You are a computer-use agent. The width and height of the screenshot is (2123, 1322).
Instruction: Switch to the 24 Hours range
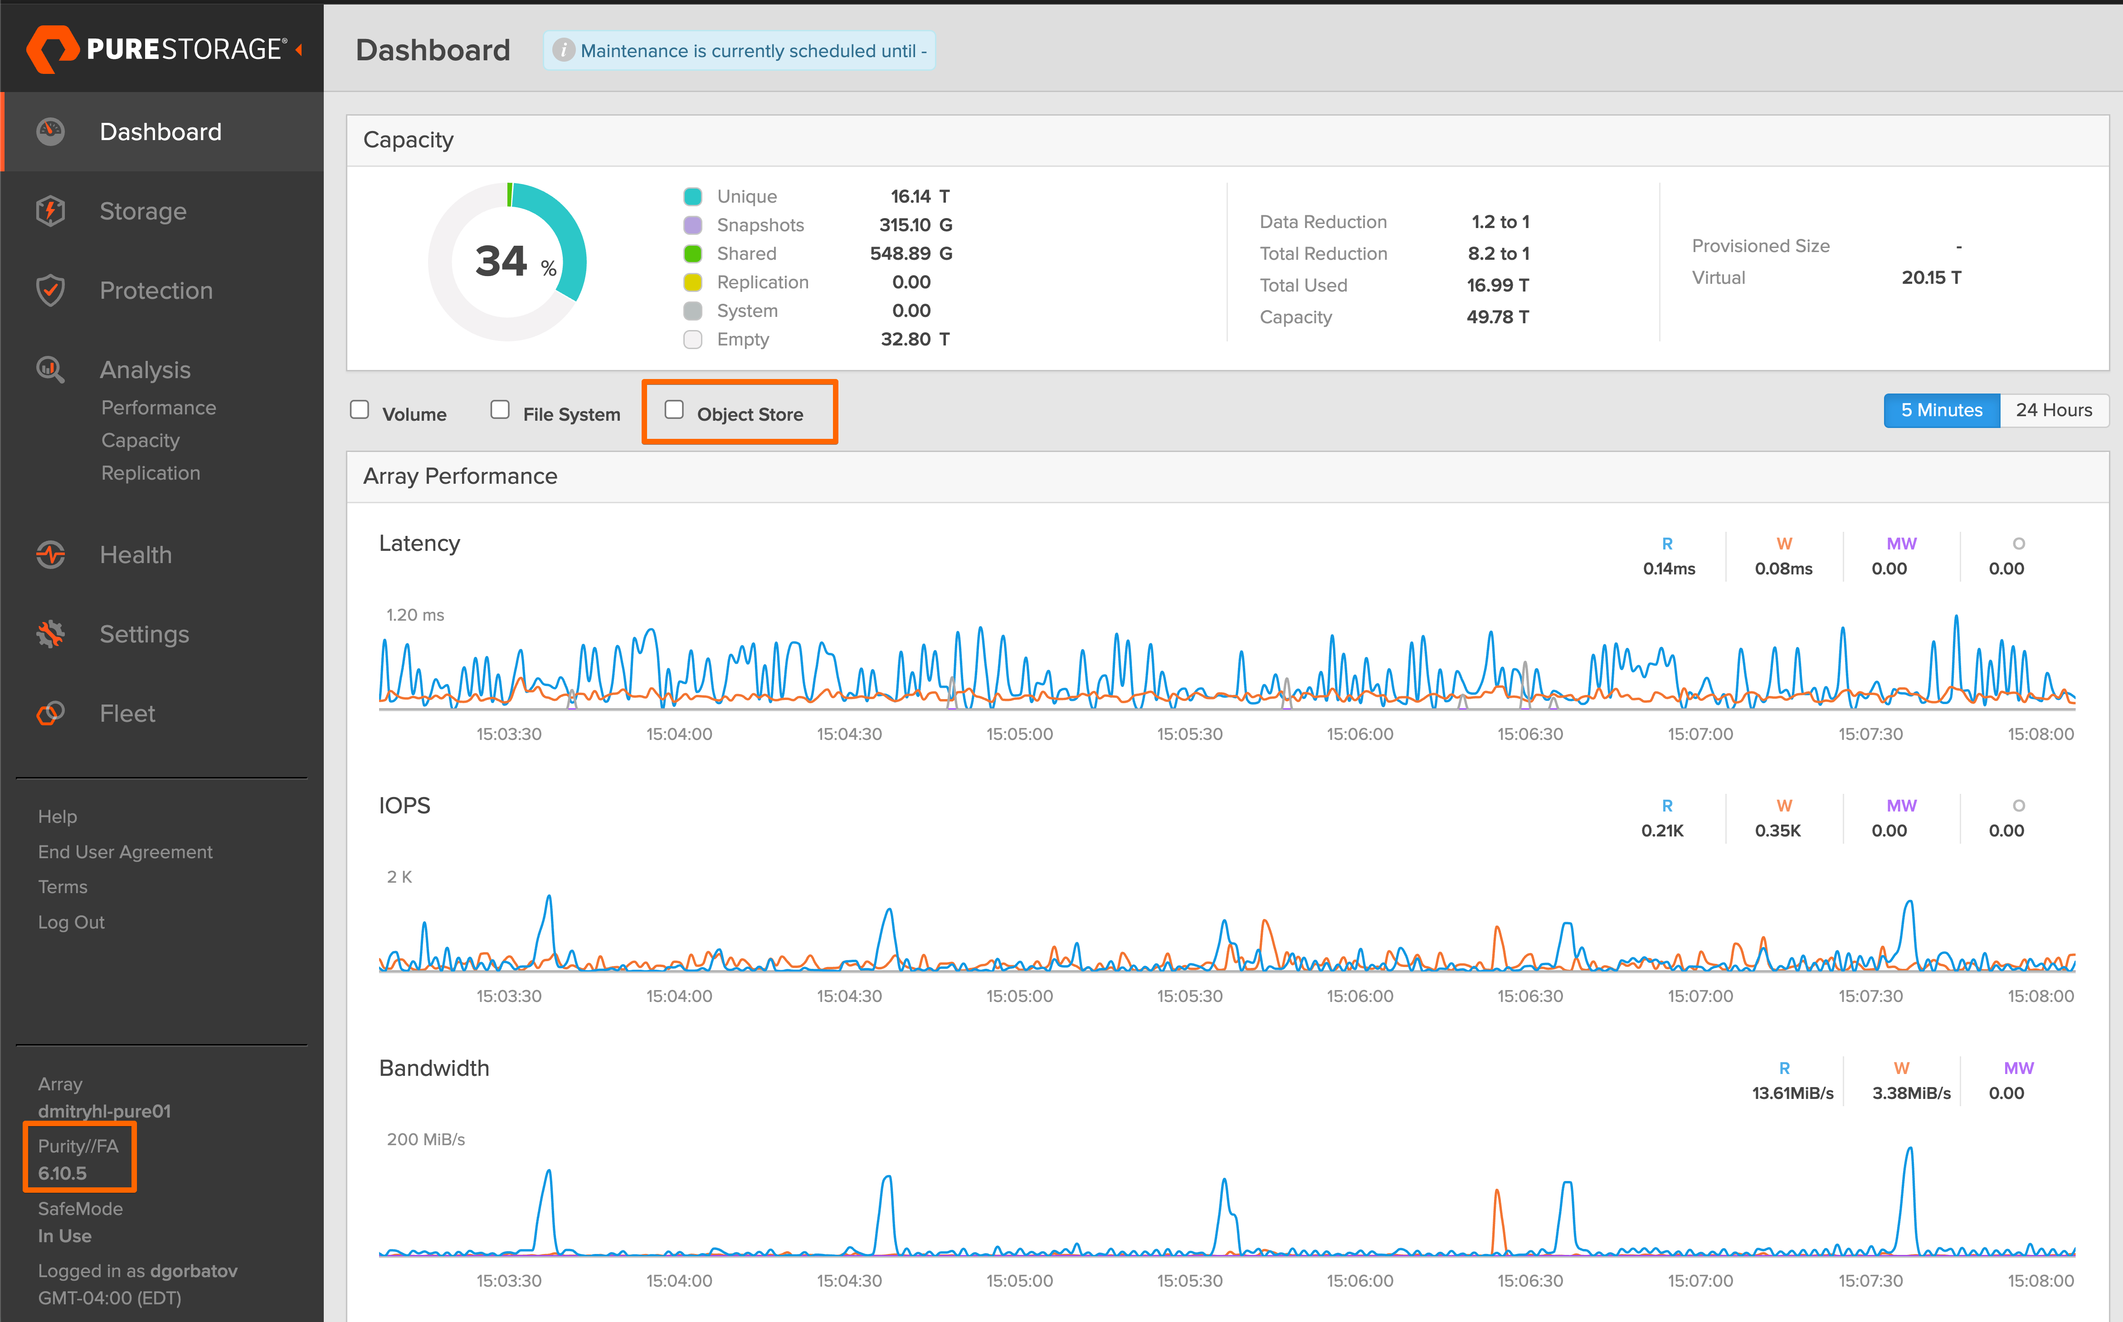[x=2054, y=410]
